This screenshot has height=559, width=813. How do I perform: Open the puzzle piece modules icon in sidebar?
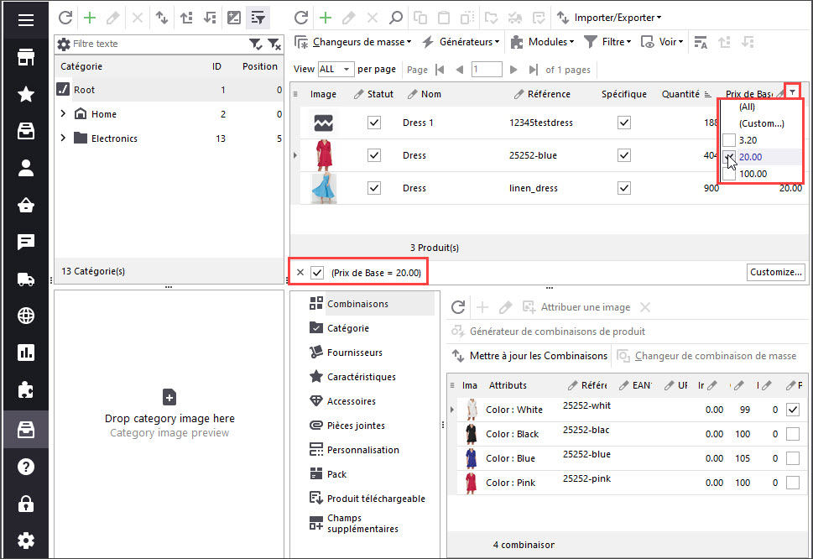click(x=25, y=390)
